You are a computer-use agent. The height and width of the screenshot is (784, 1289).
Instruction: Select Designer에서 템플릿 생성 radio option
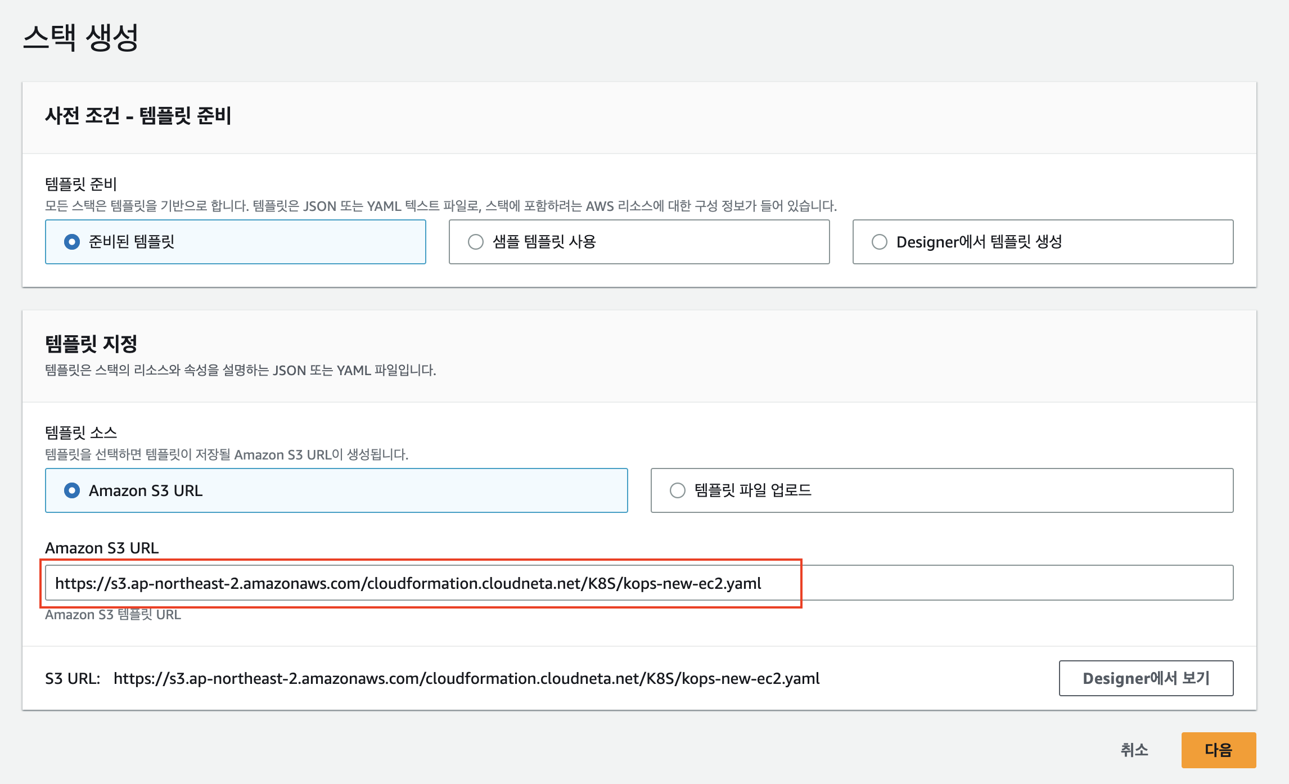pos(880,242)
